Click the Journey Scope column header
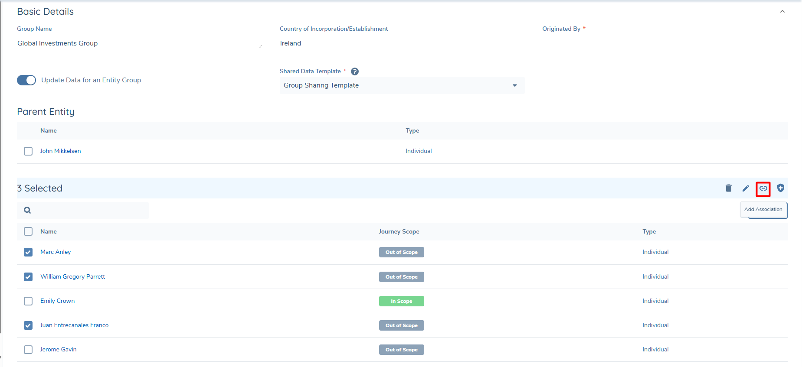 click(x=399, y=231)
